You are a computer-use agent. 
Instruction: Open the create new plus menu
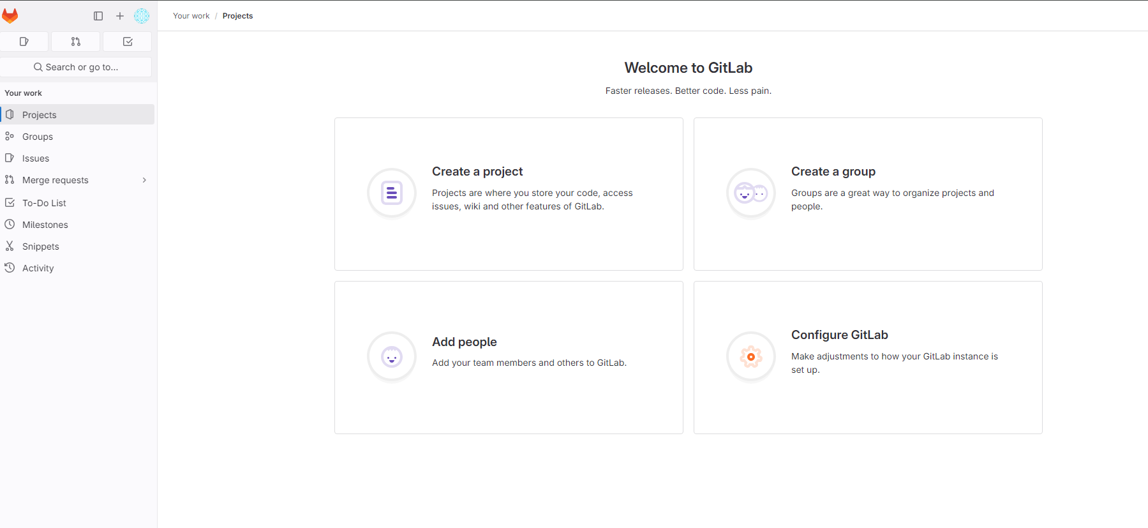(120, 16)
